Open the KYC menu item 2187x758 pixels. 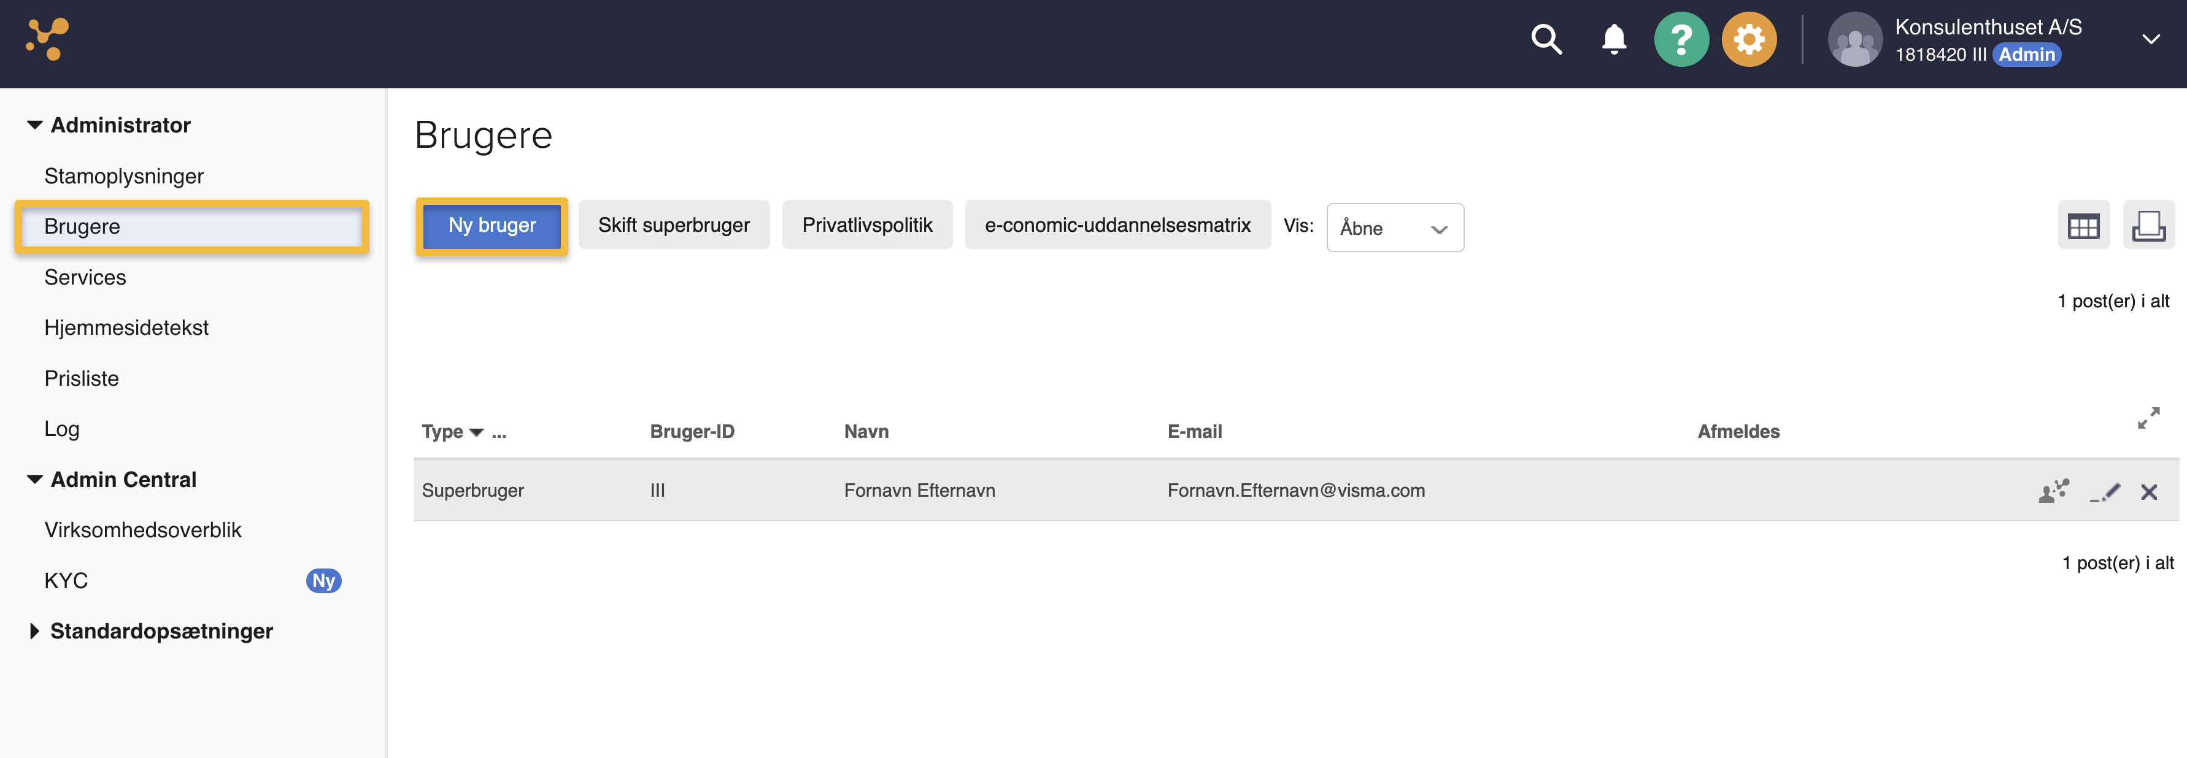coord(66,581)
